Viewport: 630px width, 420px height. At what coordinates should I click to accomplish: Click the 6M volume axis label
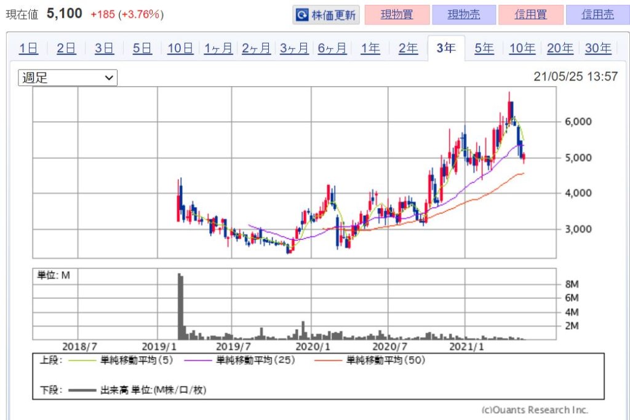click(572, 298)
